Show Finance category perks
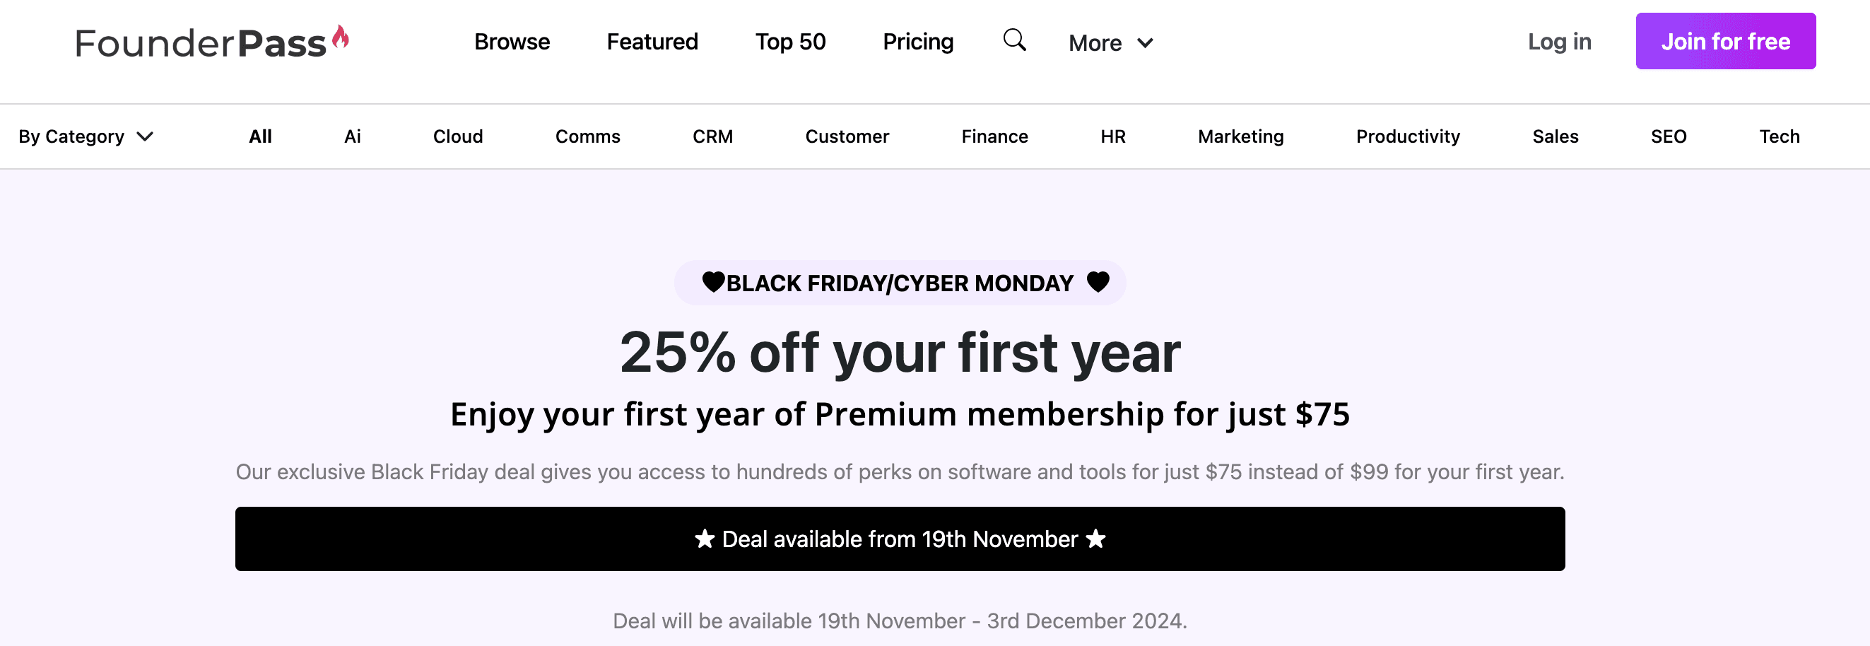Image resolution: width=1870 pixels, height=646 pixels. (x=994, y=136)
